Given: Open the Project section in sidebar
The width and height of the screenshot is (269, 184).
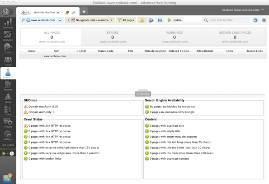Looking at the screenshot, I should pyautogui.click(x=8, y=123).
